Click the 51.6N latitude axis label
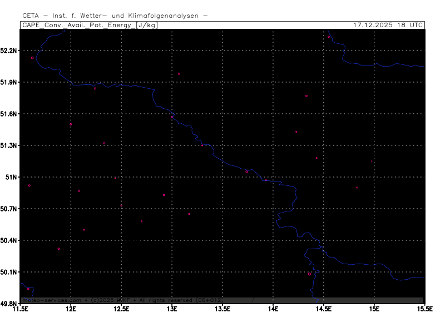 pyautogui.click(x=9, y=114)
